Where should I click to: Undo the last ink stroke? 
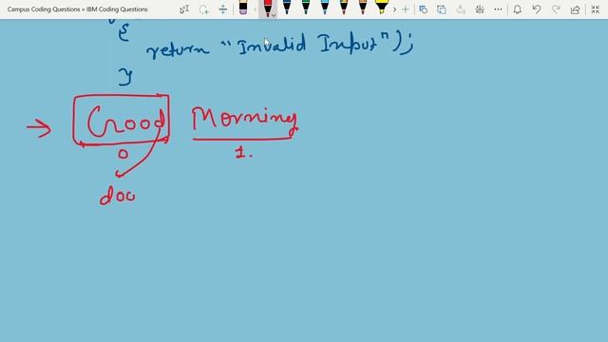(537, 9)
